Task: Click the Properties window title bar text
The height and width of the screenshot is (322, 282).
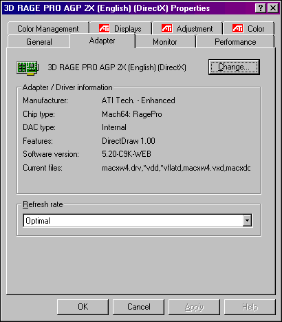Action: click(x=107, y=8)
